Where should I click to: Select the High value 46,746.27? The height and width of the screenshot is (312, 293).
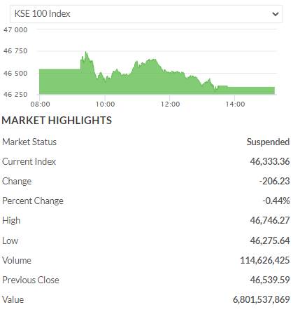(x=270, y=220)
